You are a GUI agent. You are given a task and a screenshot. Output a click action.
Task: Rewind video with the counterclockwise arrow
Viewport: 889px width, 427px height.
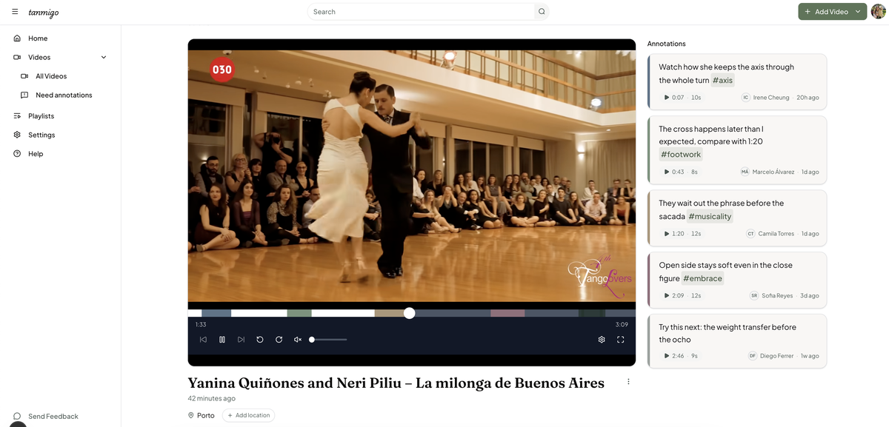point(260,340)
